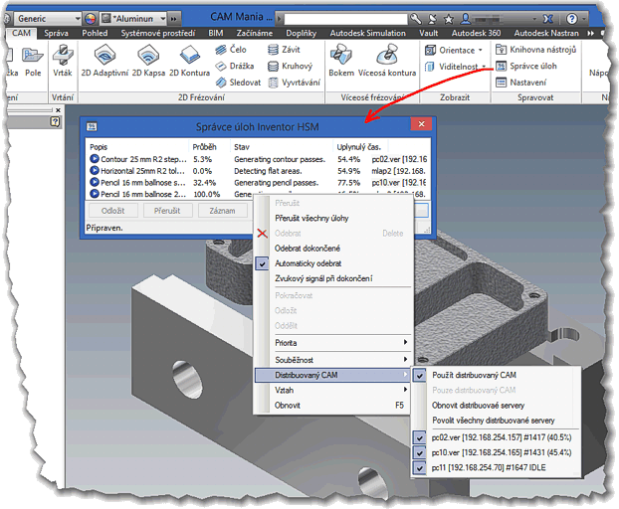Click the user sign-in icon
The height and width of the screenshot is (509, 619).
click(466, 19)
